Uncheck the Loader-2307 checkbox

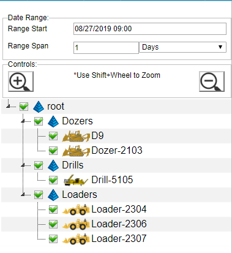53,239
